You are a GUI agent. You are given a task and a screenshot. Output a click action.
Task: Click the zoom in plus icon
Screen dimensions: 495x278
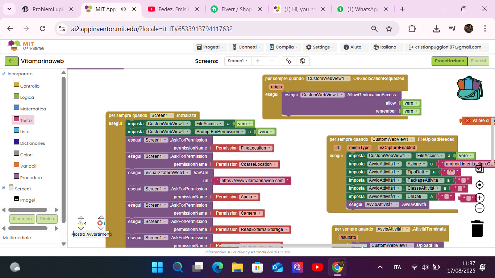(x=479, y=198)
